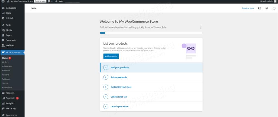Click the plus New item
This screenshot has width=278, height=117.
(59, 1)
